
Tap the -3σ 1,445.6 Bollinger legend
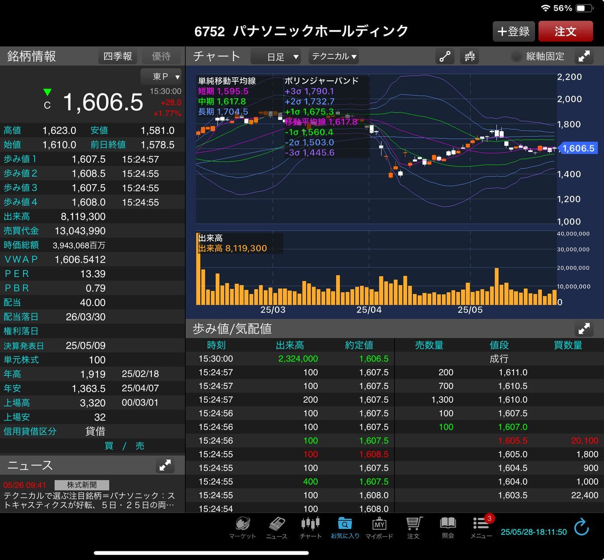310,153
